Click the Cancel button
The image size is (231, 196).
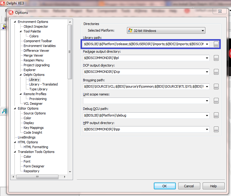tap(189, 186)
